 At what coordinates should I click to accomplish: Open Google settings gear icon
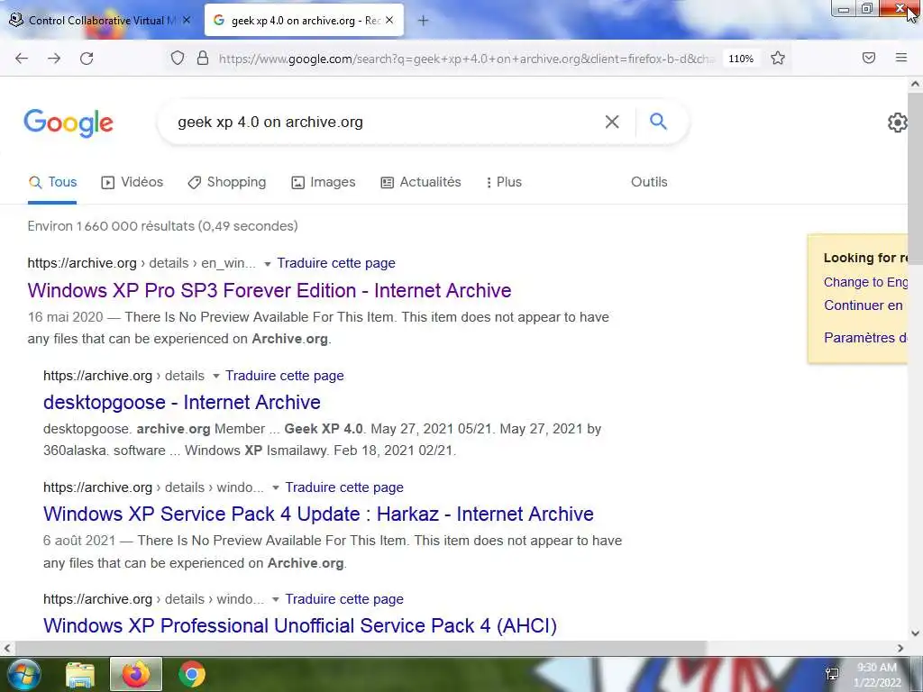click(897, 123)
